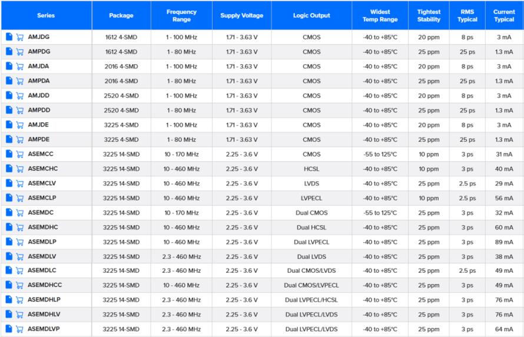Click the cart icon for AMJDA
524x337 pixels.
coord(19,66)
